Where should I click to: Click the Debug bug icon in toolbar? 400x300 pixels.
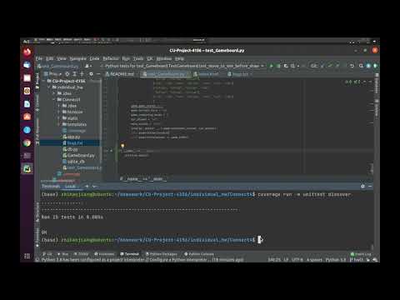(x=278, y=66)
